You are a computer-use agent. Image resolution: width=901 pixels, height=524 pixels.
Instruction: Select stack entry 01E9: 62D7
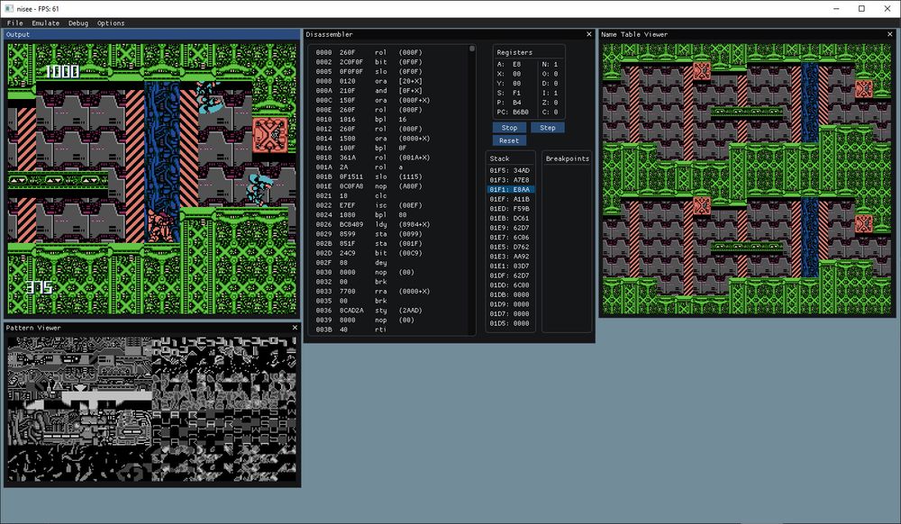click(x=510, y=228)
